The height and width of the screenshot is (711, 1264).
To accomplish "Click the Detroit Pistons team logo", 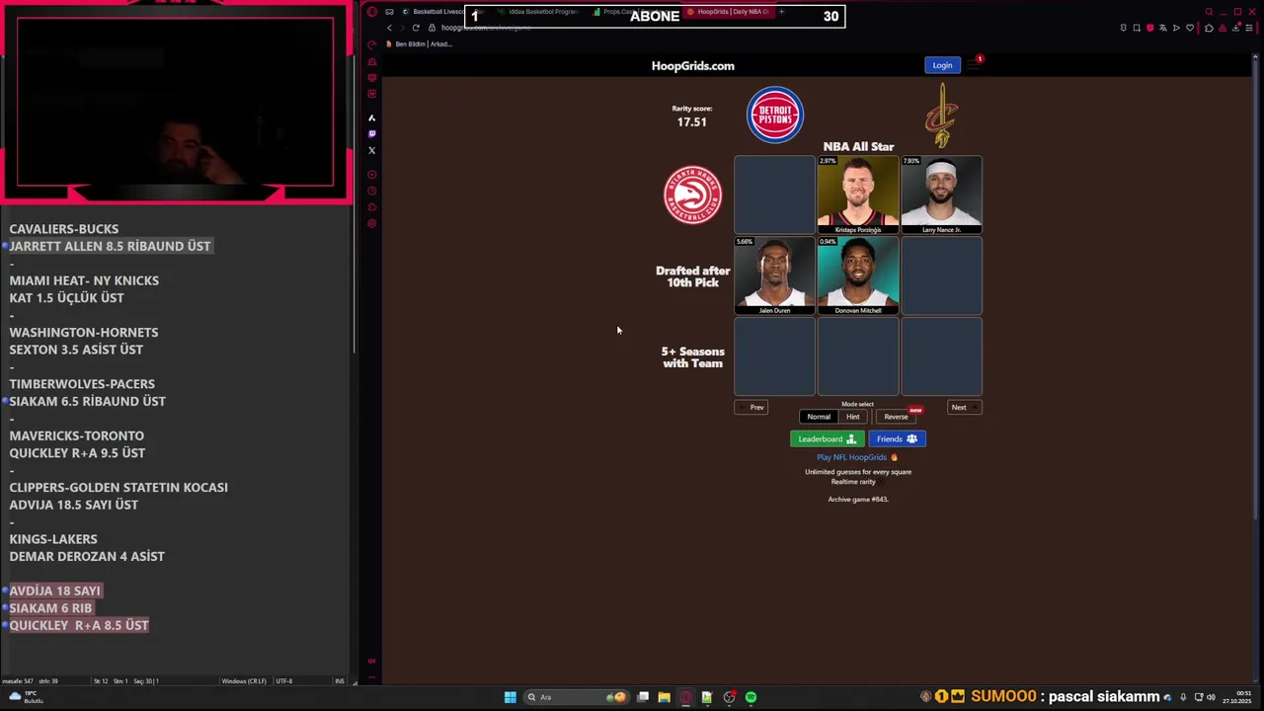I will pos(775,116).
